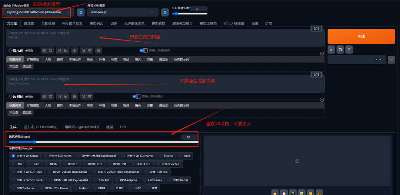Screen dimensions: 400x195
Task: Select the LCM sampler
Action: click(152, 188)
